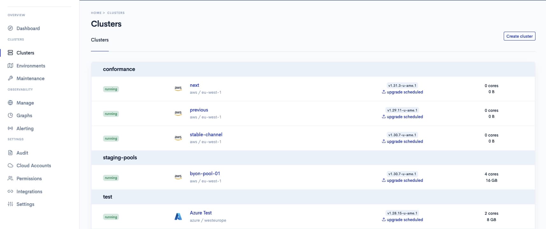Click upgrade scheduled text for byon-pool-01

pyautogui.click(x=405, y=180)
